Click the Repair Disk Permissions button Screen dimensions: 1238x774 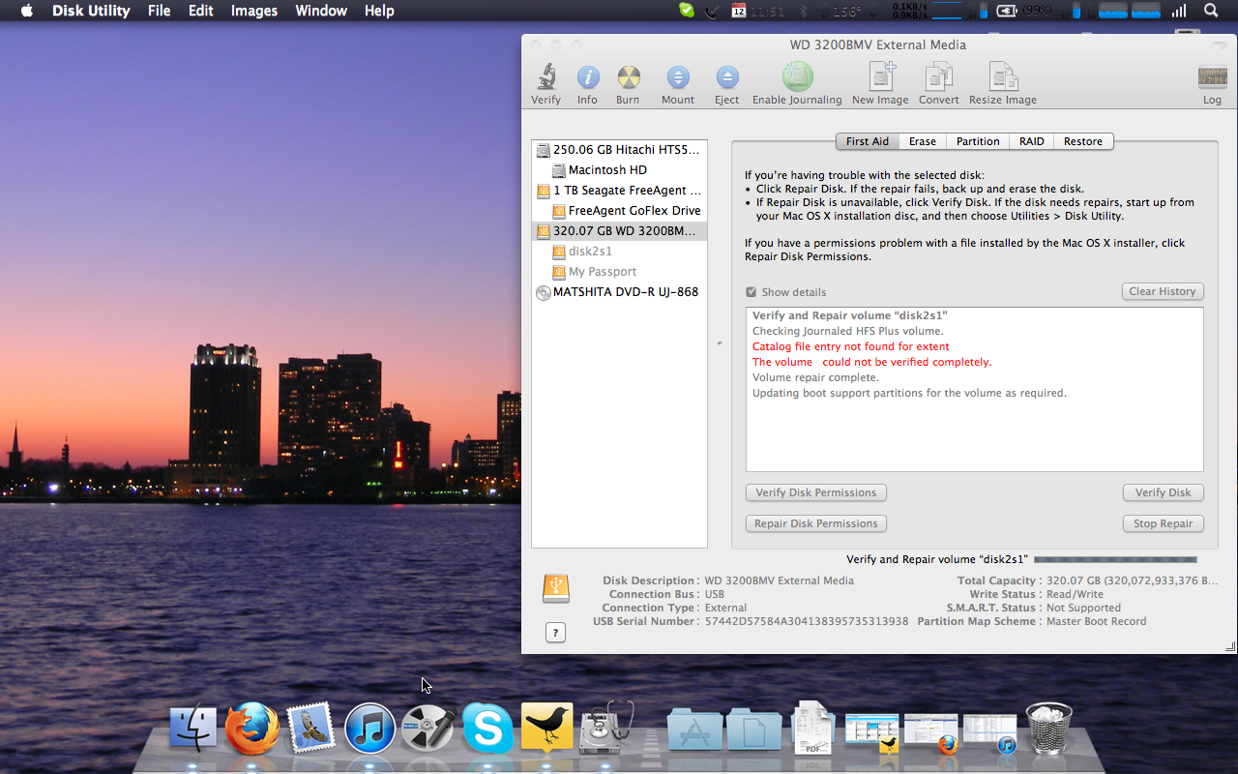[x=816, y=523]
